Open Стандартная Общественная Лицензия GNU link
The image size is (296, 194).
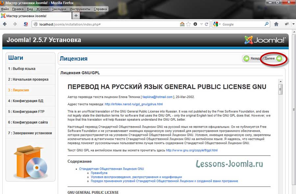point(111,169)
